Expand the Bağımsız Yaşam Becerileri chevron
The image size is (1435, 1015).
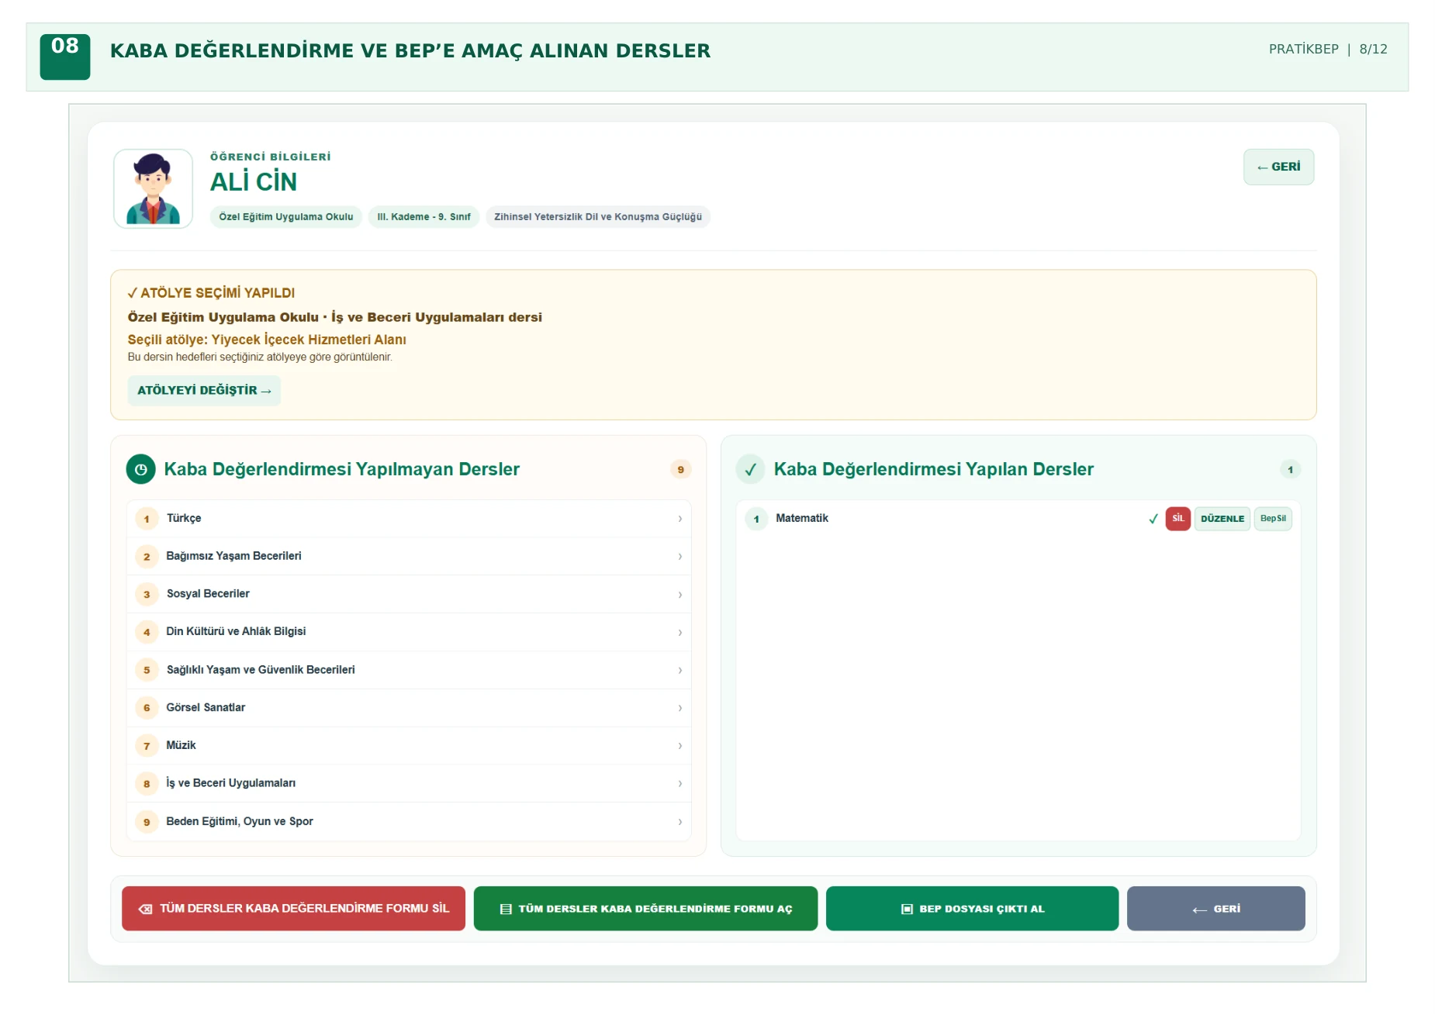coord(680,557)
